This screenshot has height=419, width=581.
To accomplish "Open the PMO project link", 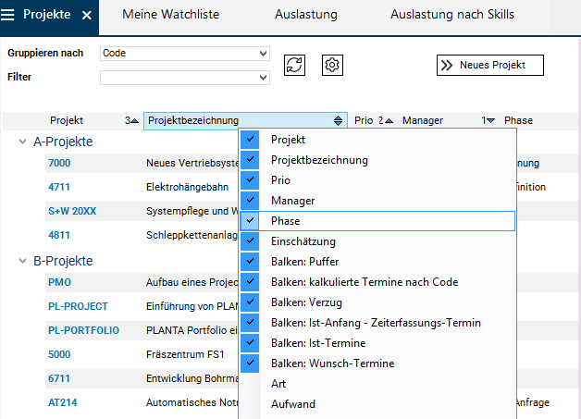I will click(59, 282).
